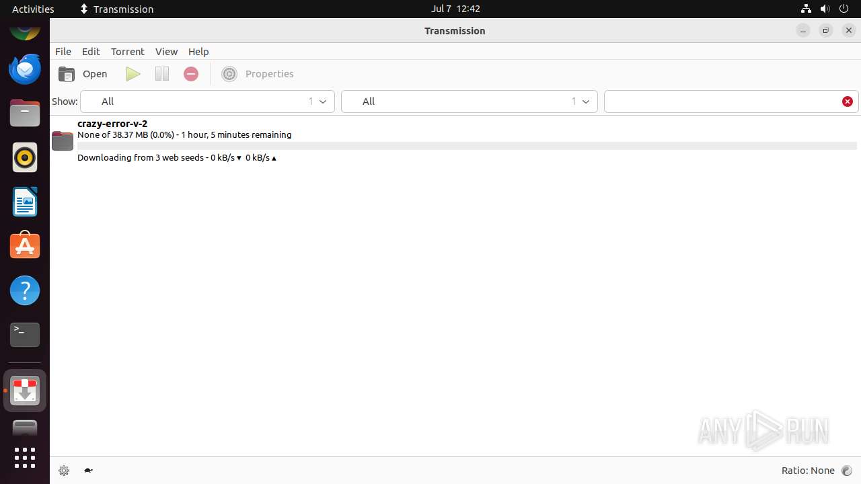
Task: Maximize the Transmission window
Action: [x=826, y=31]
